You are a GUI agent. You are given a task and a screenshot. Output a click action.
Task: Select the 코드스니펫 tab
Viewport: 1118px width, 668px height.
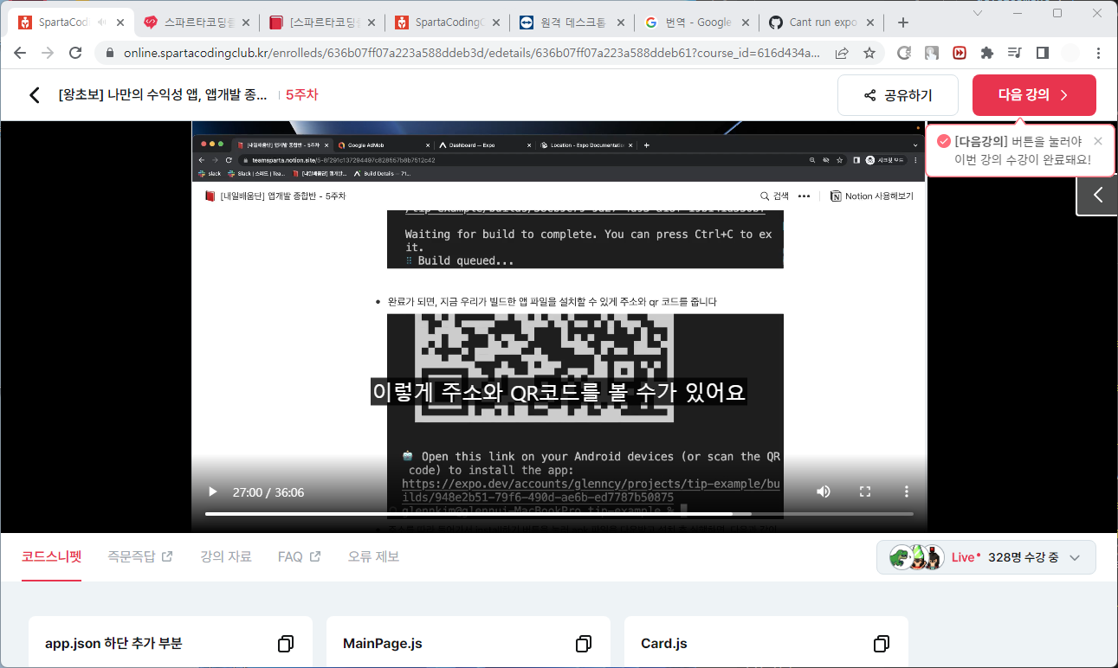[x=51, y=556]
